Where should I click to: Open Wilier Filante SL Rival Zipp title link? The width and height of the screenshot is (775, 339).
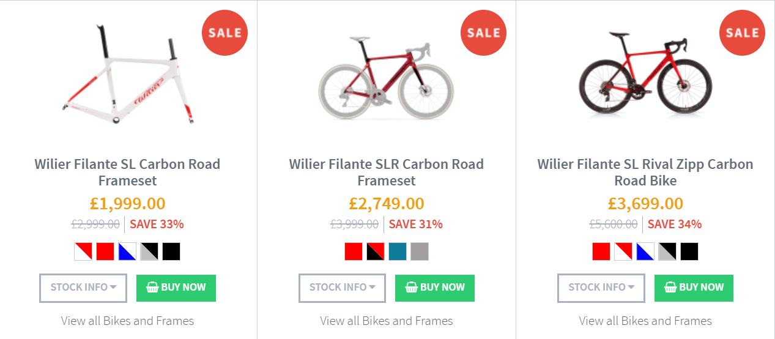(645, 173)
